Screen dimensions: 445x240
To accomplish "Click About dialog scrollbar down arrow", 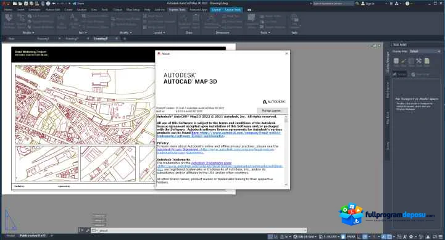I will click(286, 184).
